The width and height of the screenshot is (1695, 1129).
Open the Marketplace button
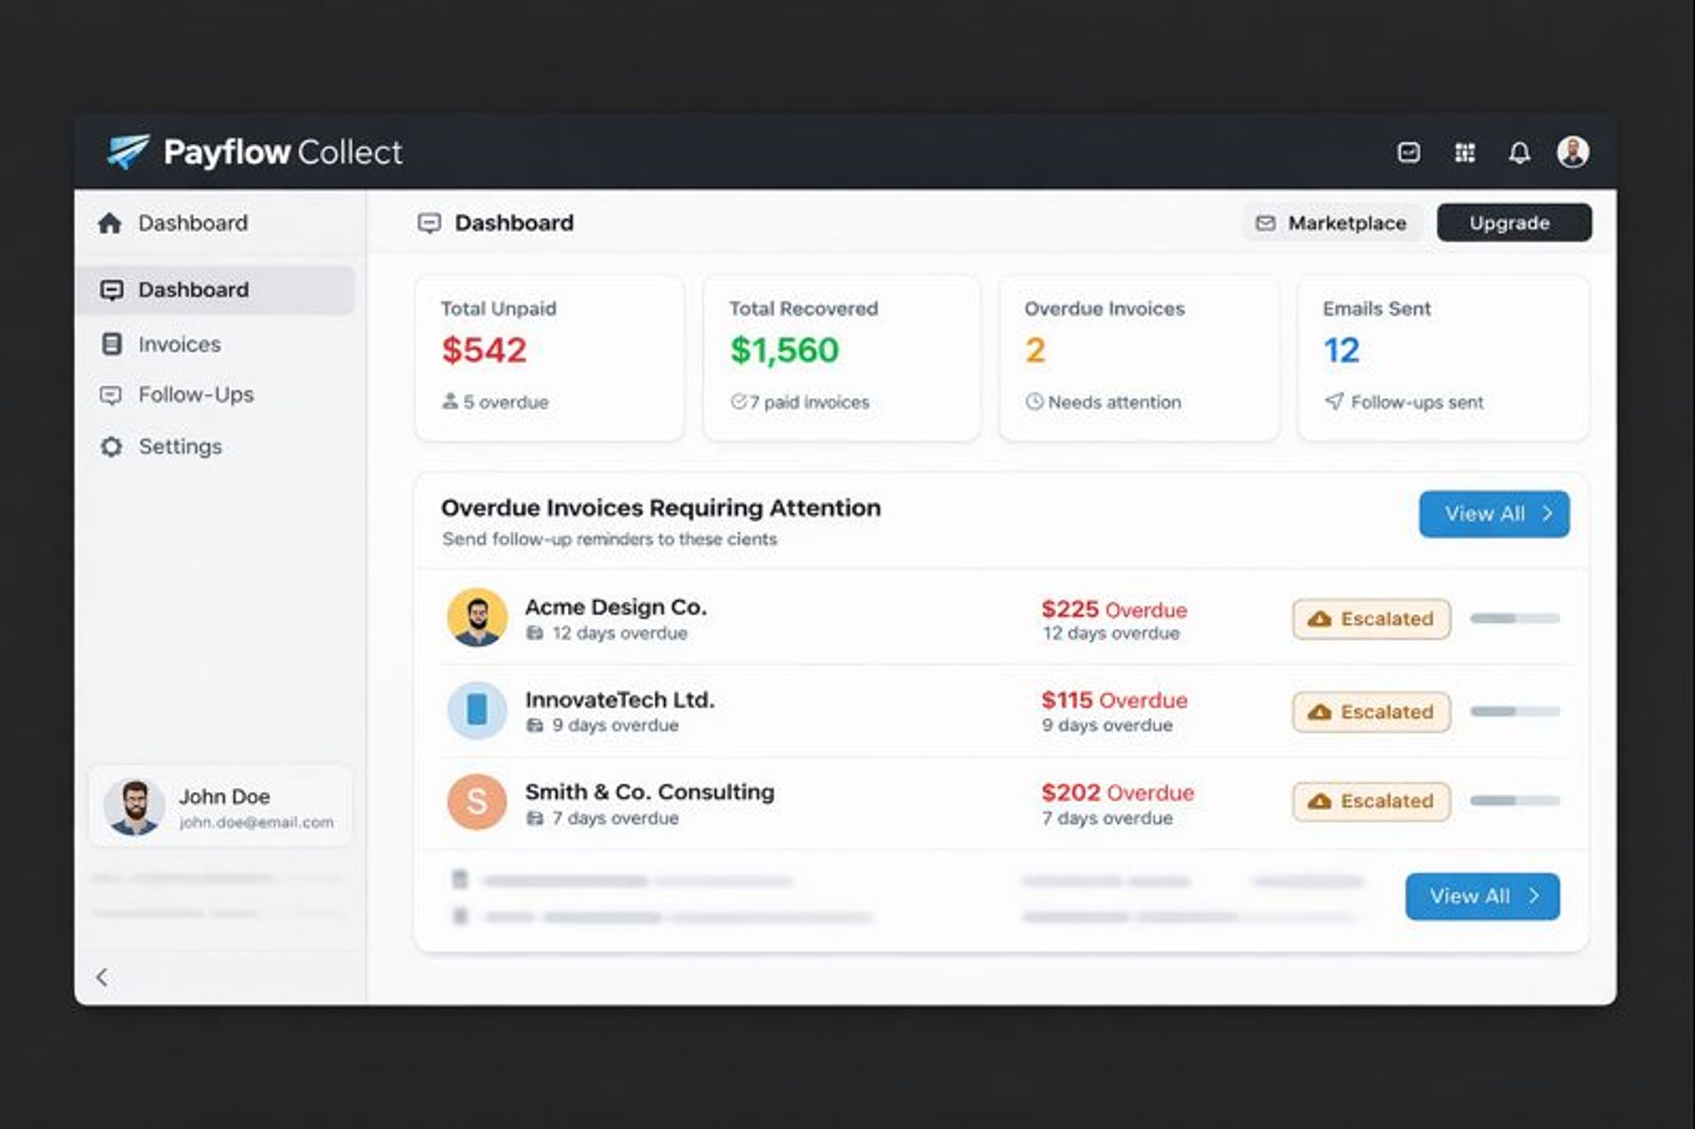point(1332,223)
